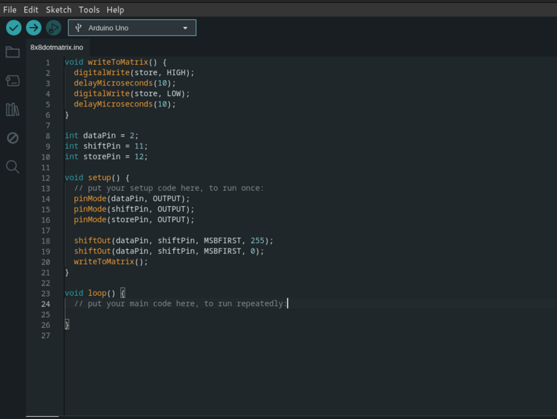Click 'writeToMatrix();' call on line 20
557x419 pixels.
(x=111, y=262)
